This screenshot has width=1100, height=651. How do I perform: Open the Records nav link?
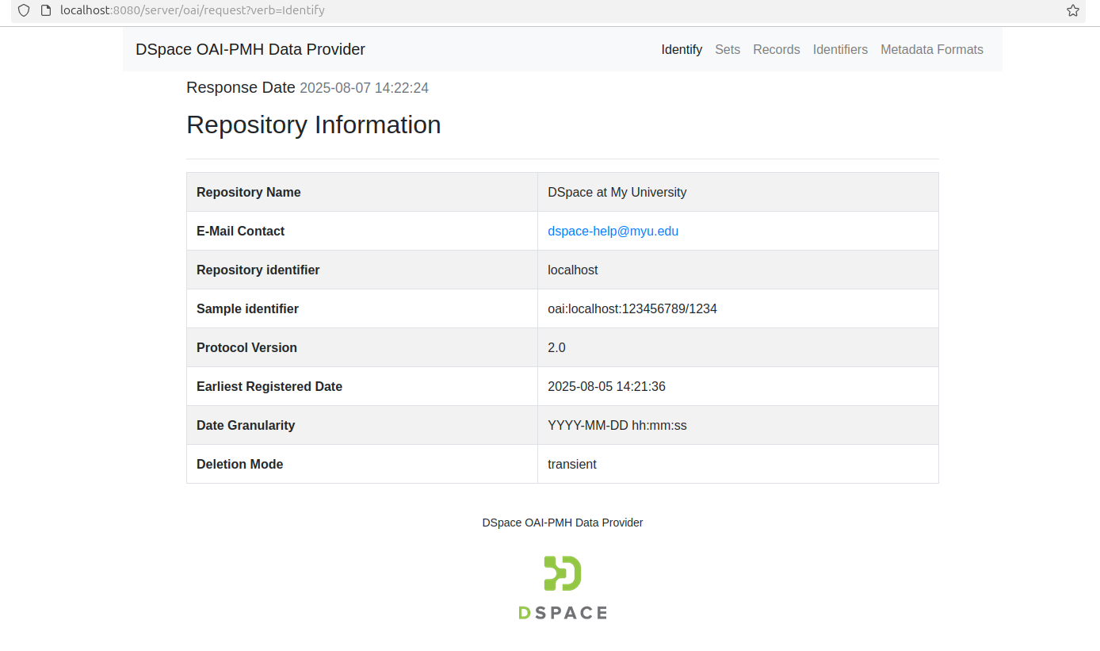776,49
